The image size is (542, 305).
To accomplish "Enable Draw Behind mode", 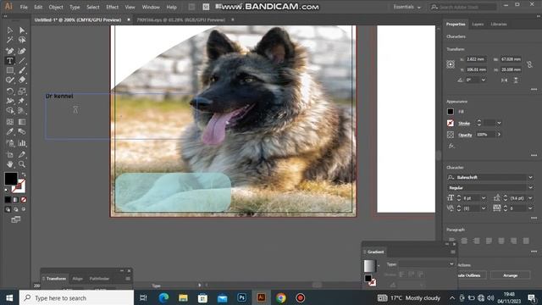I will coord(15,209).
